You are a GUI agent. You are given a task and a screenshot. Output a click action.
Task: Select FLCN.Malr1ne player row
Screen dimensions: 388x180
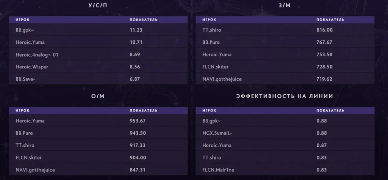285,170
